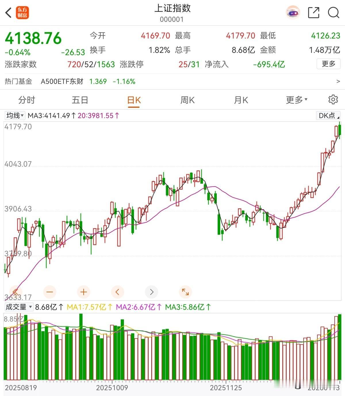Open the A500ETF东财 fund link
Viewport: 345px width, 396px height.
point(62,81)
